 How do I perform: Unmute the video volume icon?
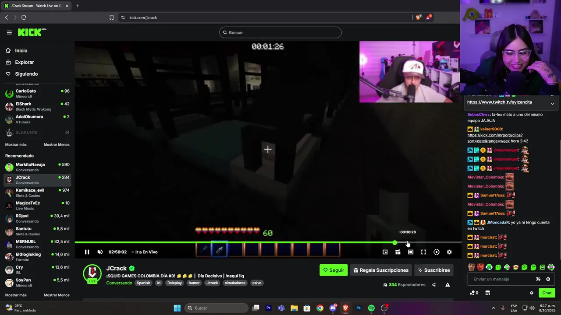100,252
